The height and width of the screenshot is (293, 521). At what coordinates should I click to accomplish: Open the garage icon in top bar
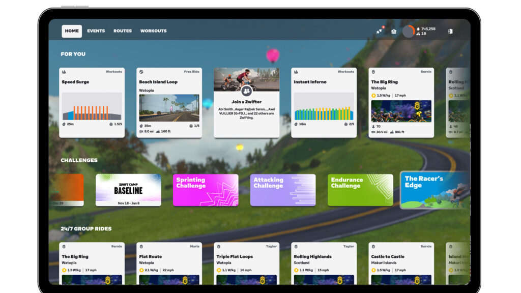pyautogui.click(x=394, y=31)
